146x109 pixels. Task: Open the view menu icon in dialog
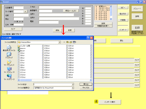click(74, 42)
